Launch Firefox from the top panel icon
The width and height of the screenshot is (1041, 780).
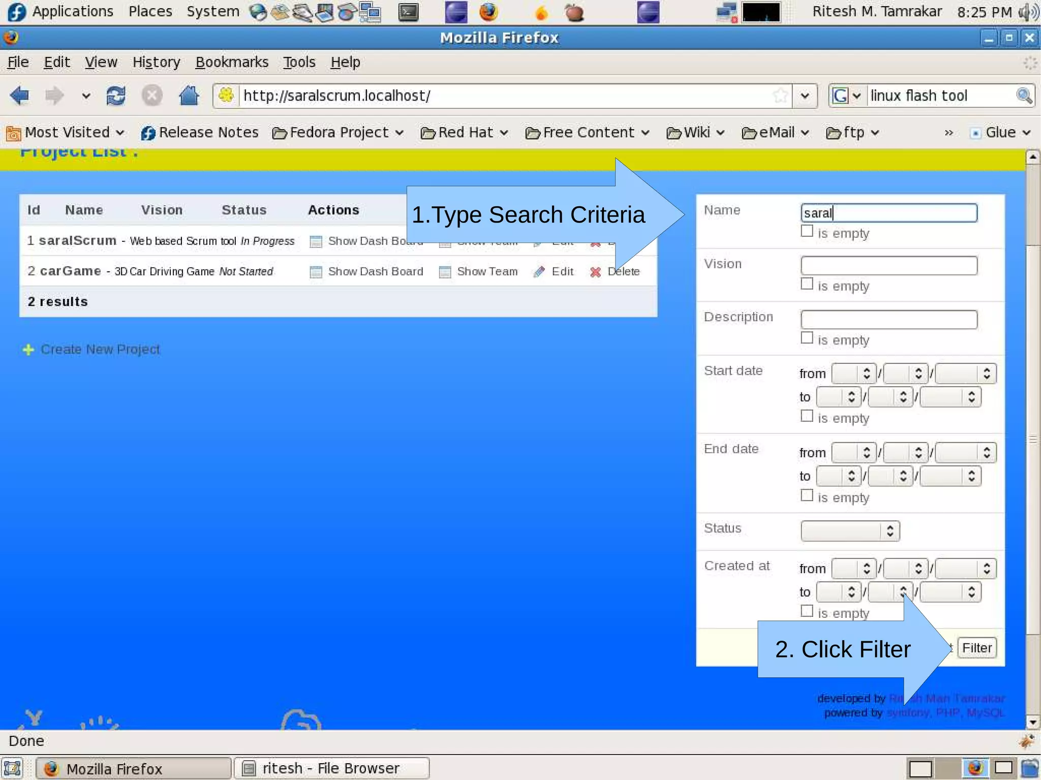pos(488,12)
